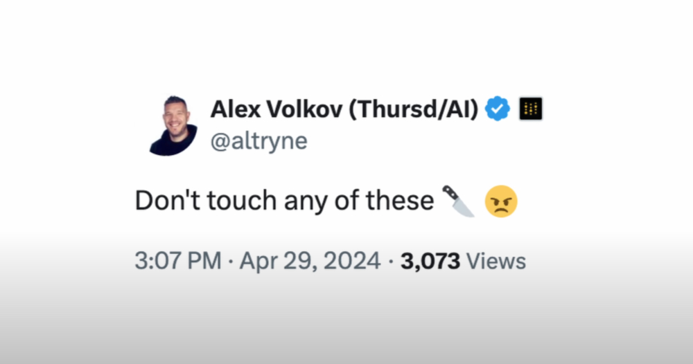Click the blue verified checkmark badge
Viewport: 693px width, 364px height.
pos(498,109)
